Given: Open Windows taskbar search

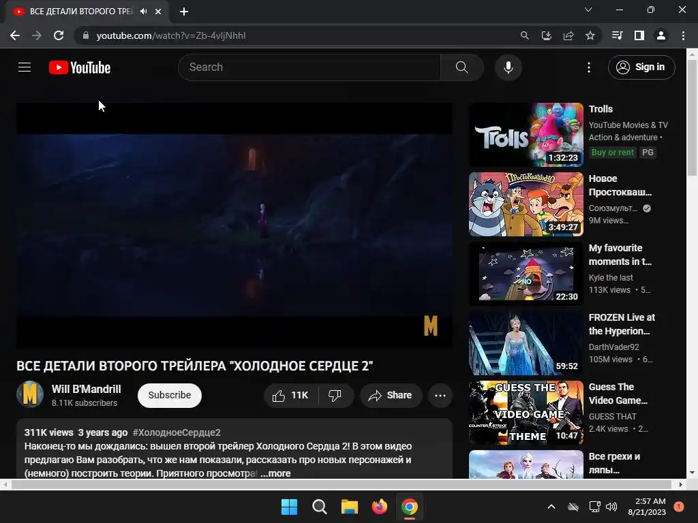Looking at the screenshot, I should pyautogui.click(x=320, y=507).
